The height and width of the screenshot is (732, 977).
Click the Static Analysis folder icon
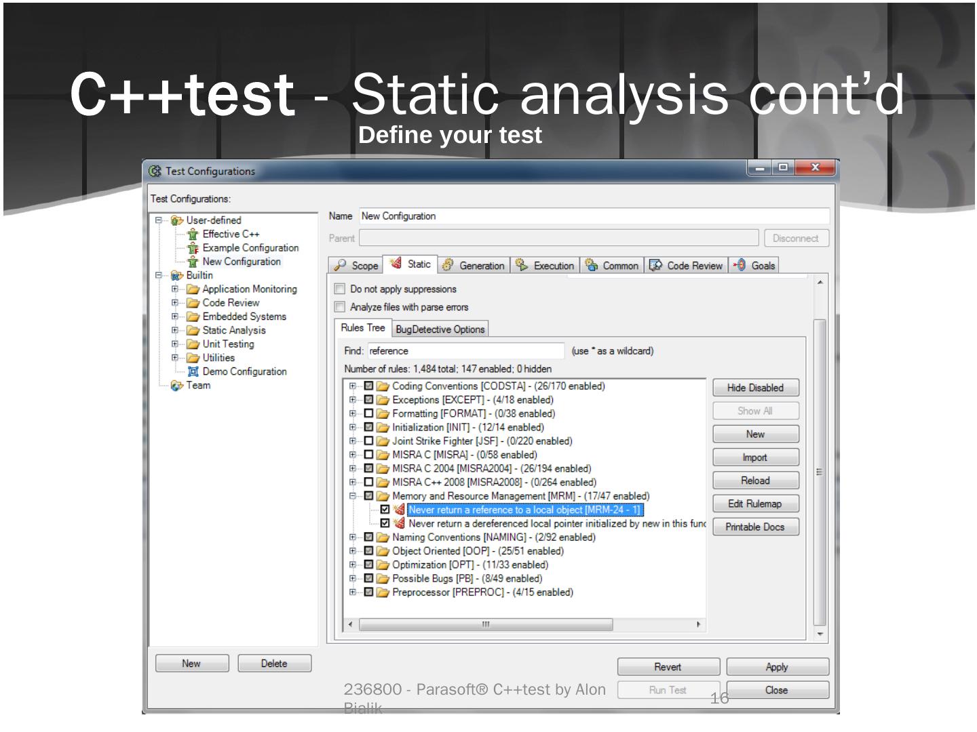tap(193, 331)
